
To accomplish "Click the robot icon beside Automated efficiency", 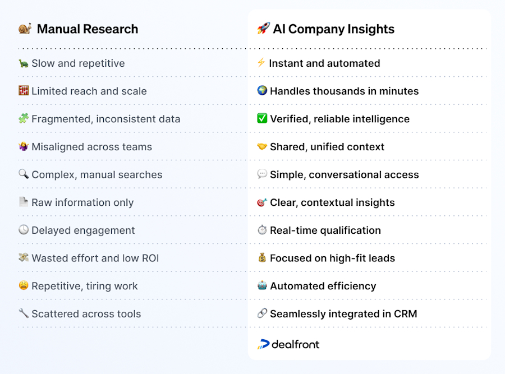I will [262, 285].
